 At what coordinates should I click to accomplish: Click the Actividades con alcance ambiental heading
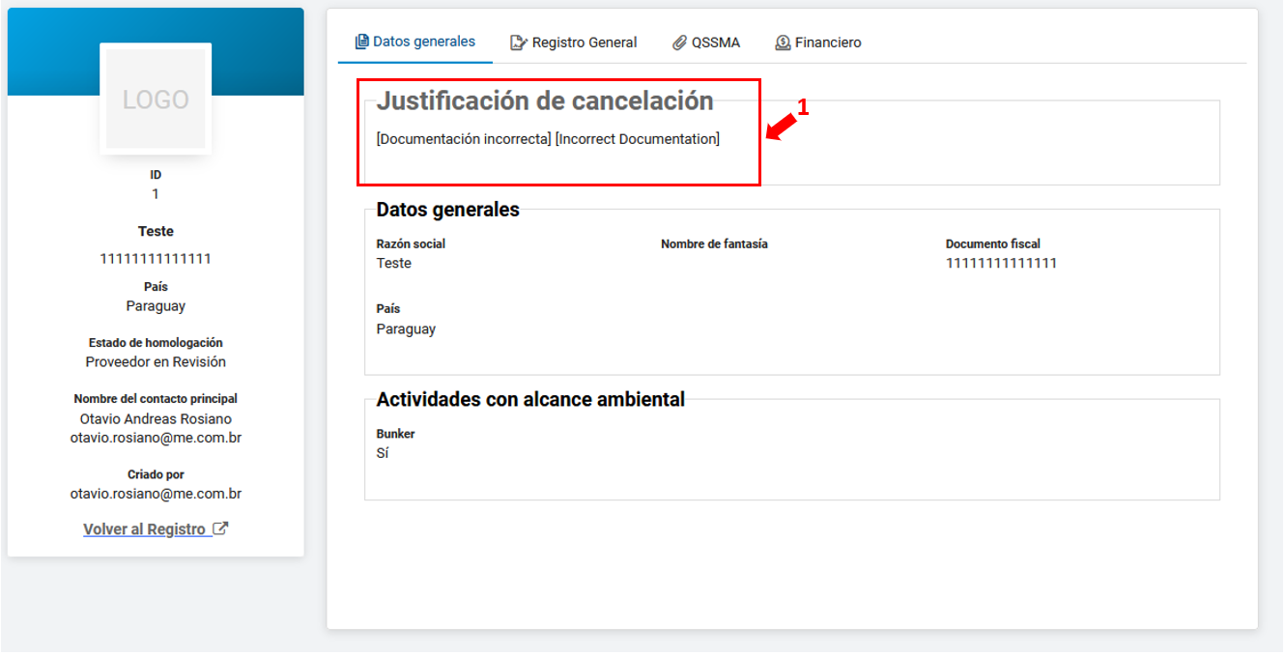(530, 400)
